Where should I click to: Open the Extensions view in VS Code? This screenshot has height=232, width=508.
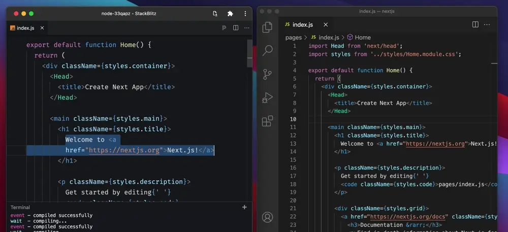pos(267,121)
